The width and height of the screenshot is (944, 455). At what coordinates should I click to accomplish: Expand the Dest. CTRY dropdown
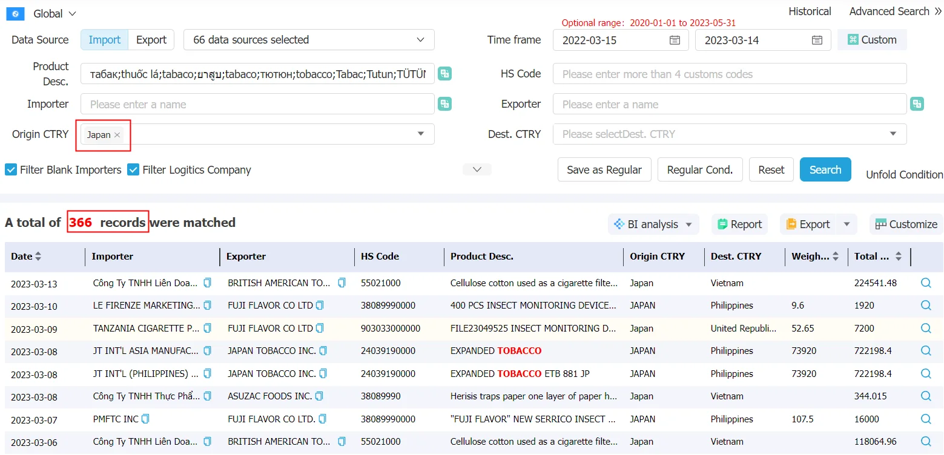tap(730, 134)
